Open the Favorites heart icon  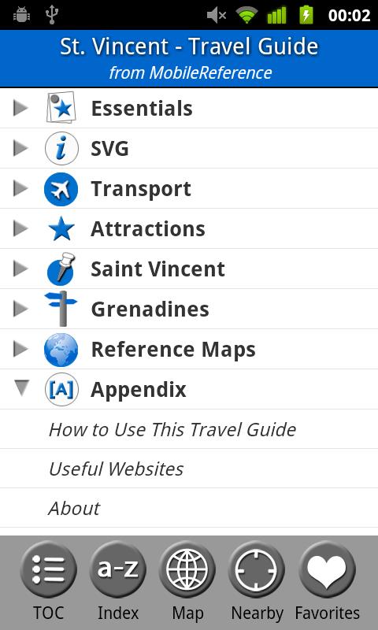(x=327, y=569)
